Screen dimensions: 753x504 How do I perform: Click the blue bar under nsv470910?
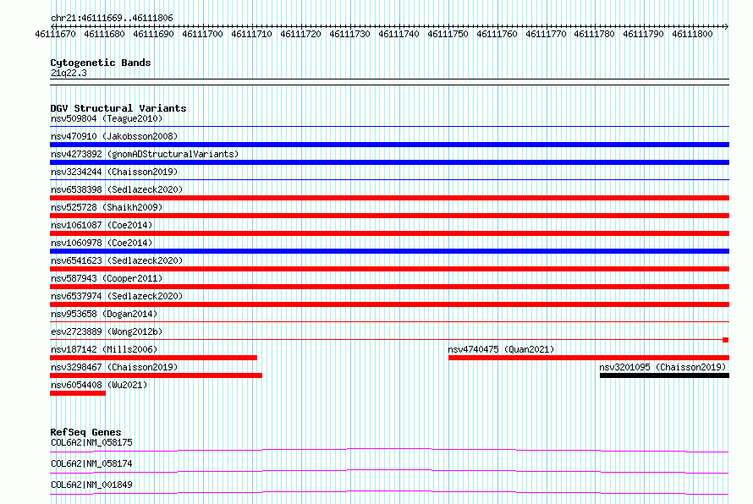[x=389, y=145]
